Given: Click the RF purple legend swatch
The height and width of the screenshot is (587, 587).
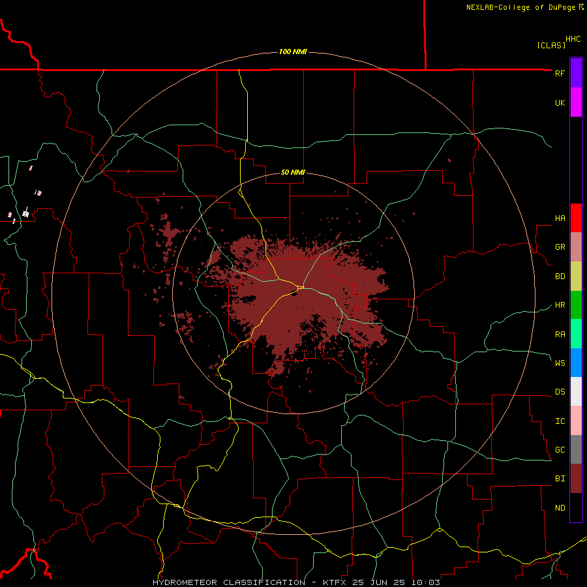Looking at the screenshot, I should [576, 73].
